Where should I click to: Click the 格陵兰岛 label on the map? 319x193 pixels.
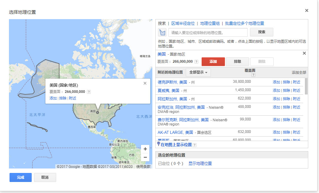145,56
